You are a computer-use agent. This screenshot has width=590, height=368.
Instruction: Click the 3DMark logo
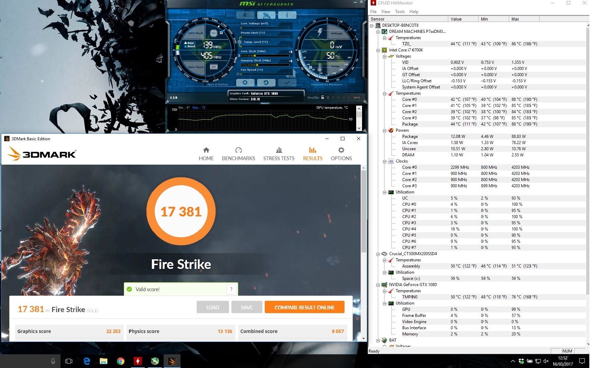[x=42, y=153]
